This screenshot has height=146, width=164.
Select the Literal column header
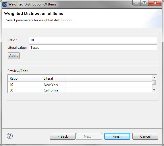pyautogui.click(x=53, y=78)
